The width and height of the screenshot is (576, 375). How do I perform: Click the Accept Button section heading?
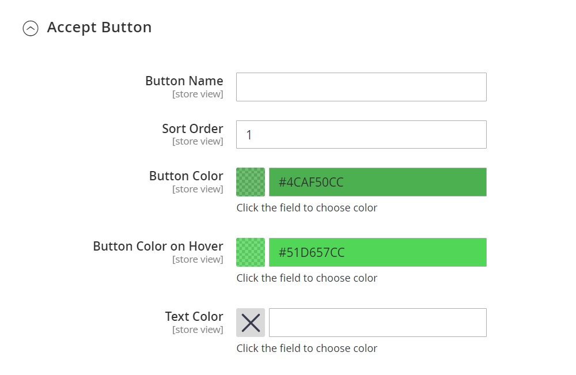(x=99, y=27)
